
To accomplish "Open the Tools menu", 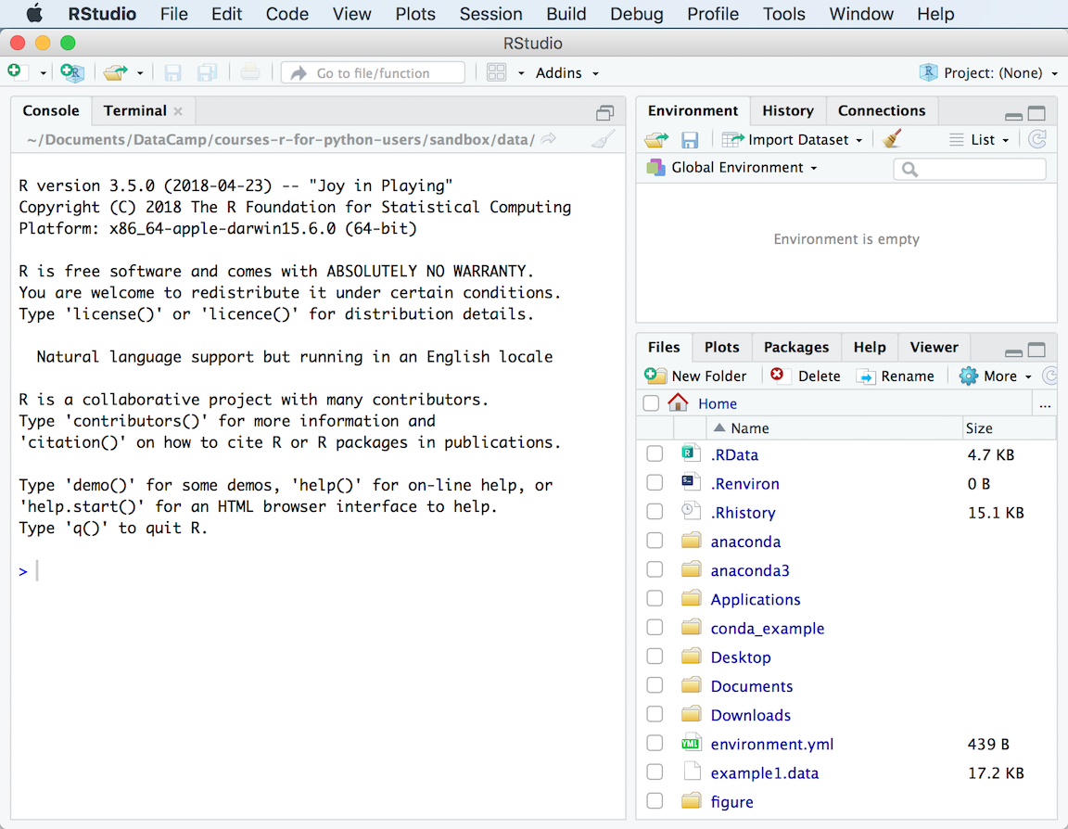I will click(x=783, y=14).
